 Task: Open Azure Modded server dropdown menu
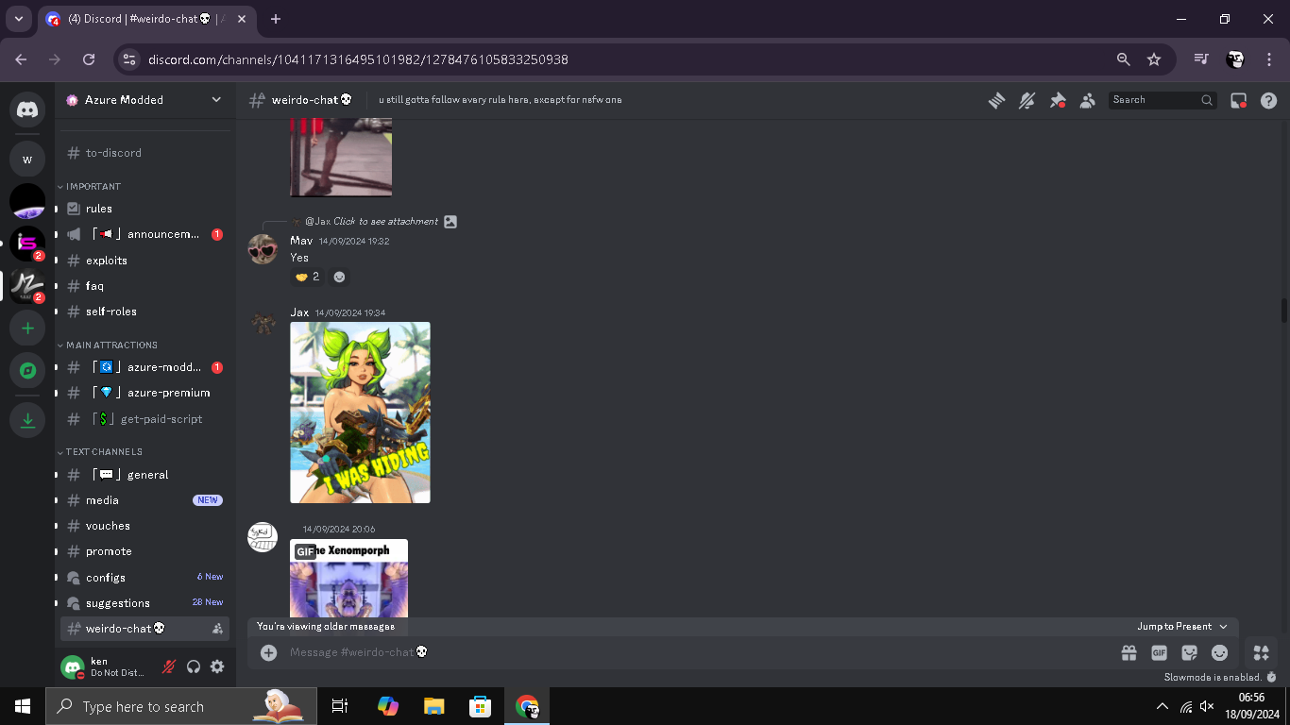pyautogui.click(x=216, y=100)
